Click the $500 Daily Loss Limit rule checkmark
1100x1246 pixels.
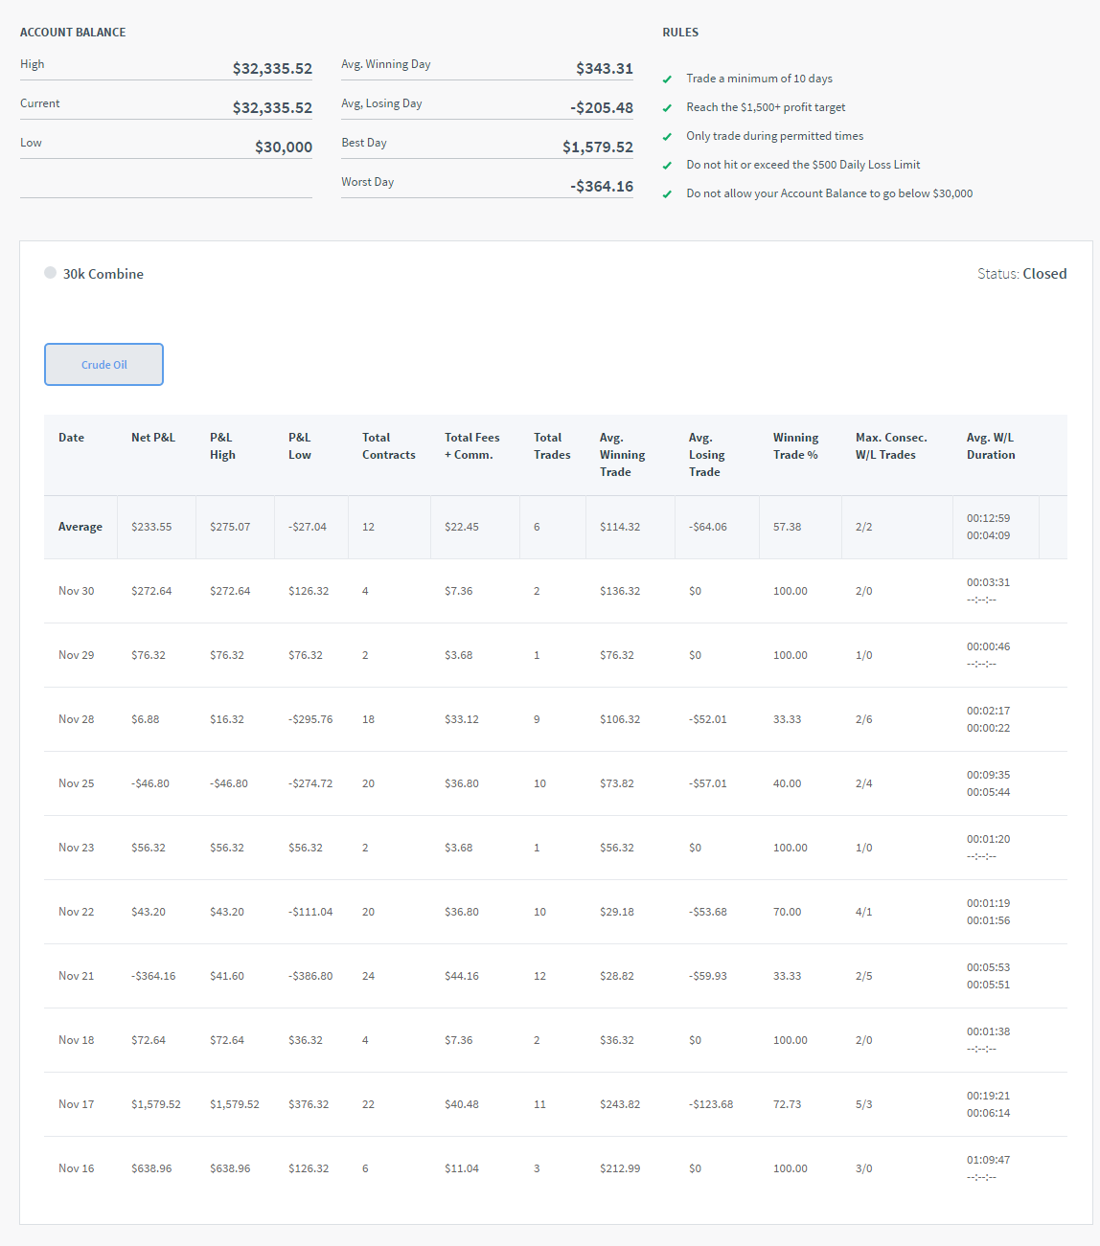[667, 166]
